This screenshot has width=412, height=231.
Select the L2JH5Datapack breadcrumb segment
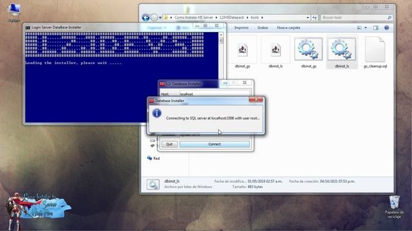click(x=232, y=17)
